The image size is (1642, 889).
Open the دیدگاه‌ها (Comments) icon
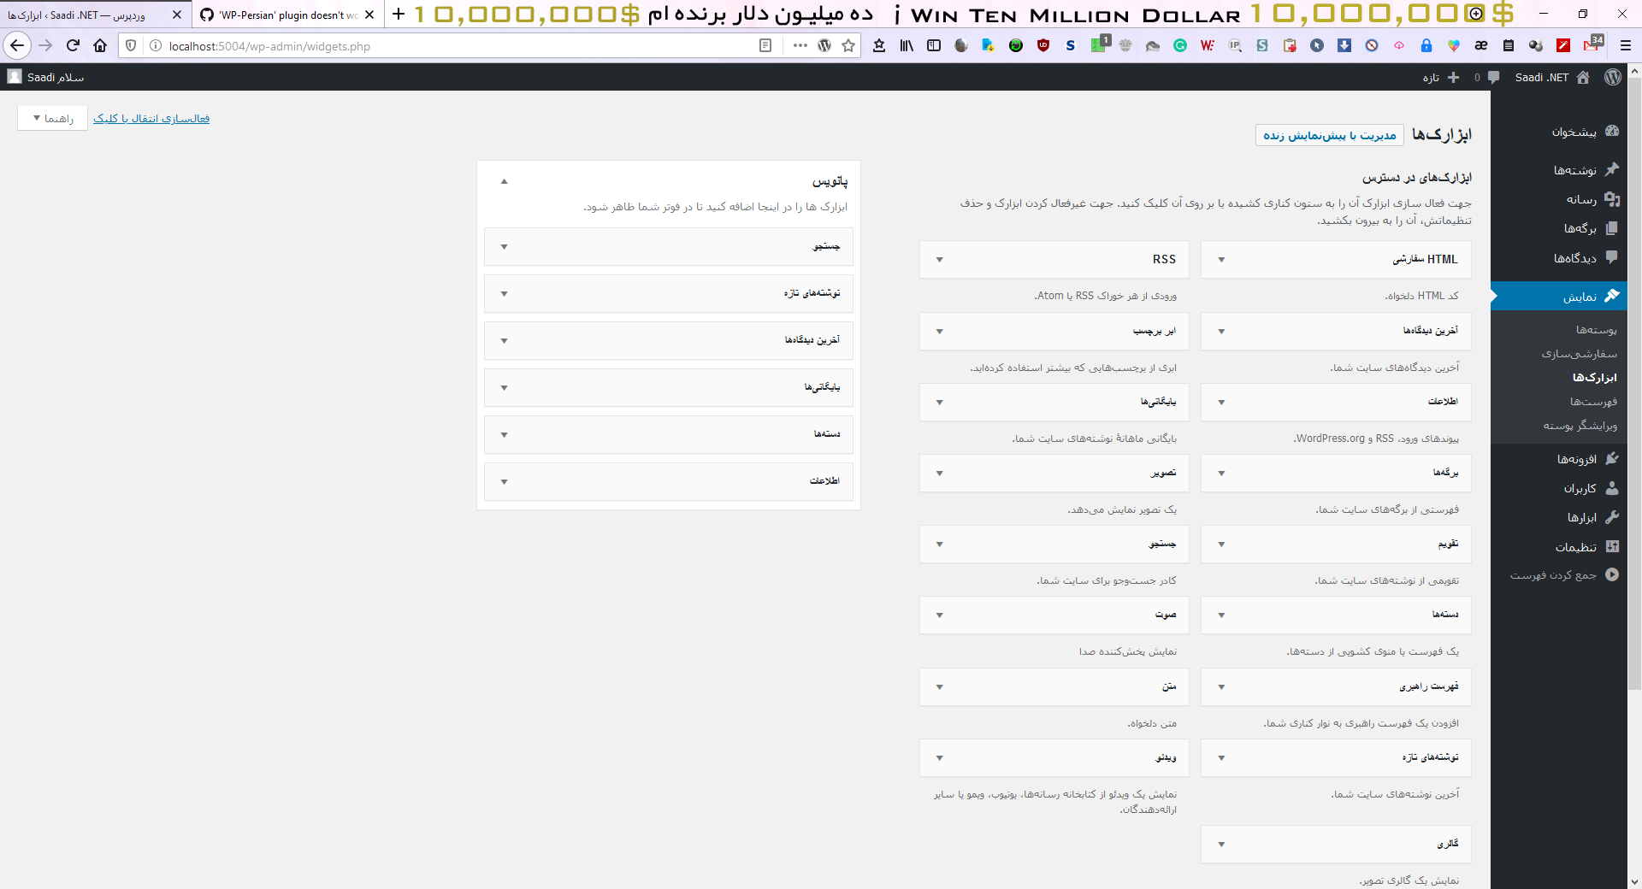coord(1613,257)
